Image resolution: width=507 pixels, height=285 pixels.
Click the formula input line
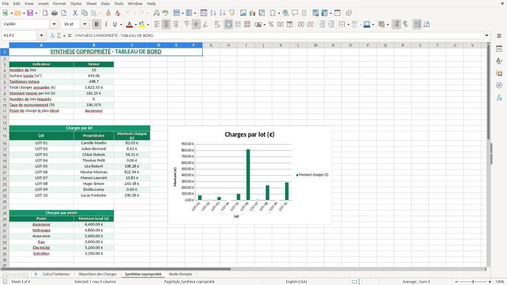(x=278, y=36)
